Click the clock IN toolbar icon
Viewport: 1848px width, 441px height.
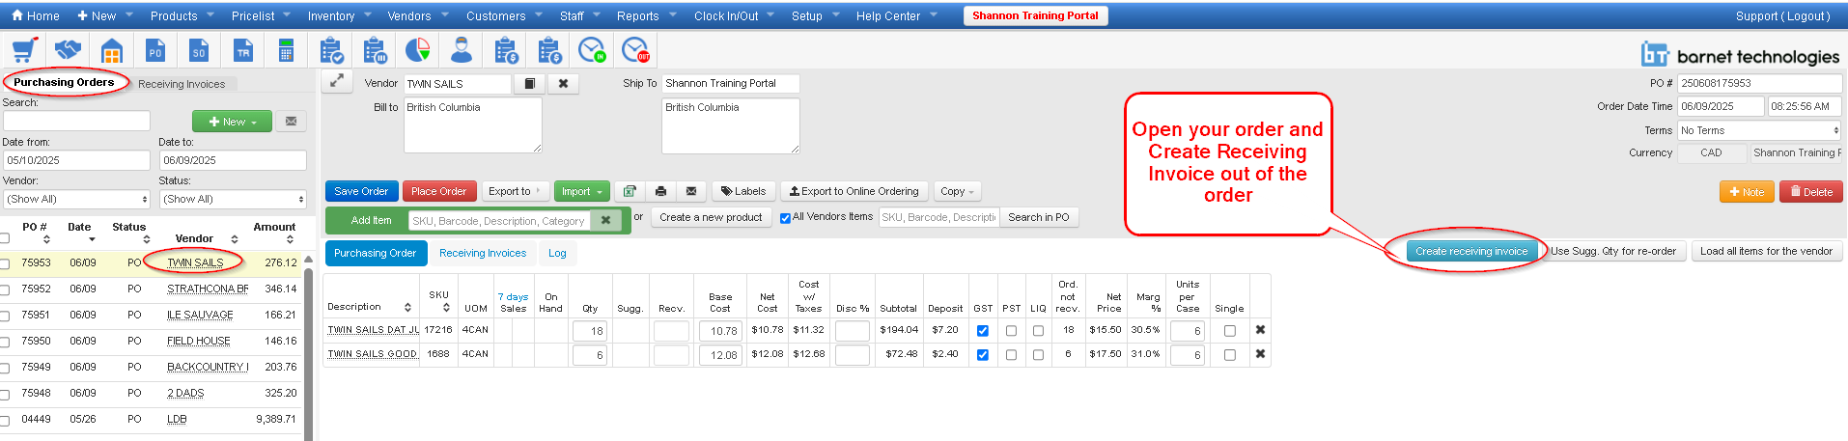[x=592, y=50]
